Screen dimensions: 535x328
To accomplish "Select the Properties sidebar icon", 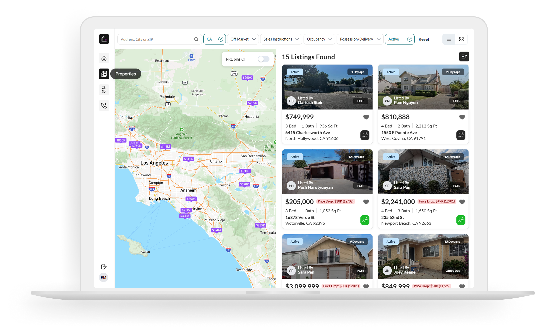I will pos(104,74).
